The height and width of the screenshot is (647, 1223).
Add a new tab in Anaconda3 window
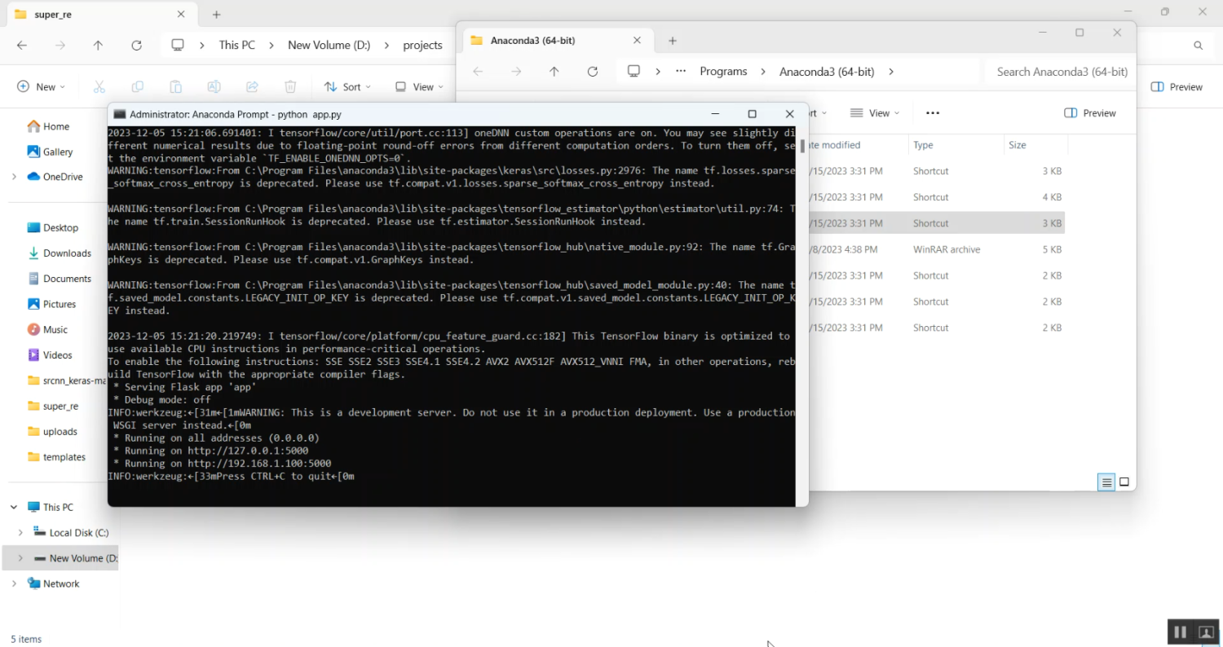click(673, 41)
